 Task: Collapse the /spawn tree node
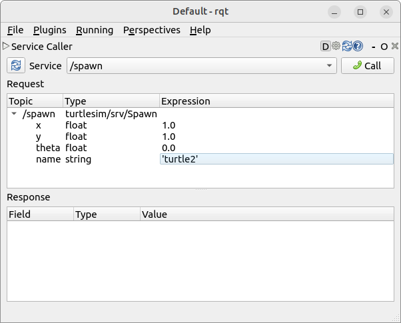click(x=14, y=114)
